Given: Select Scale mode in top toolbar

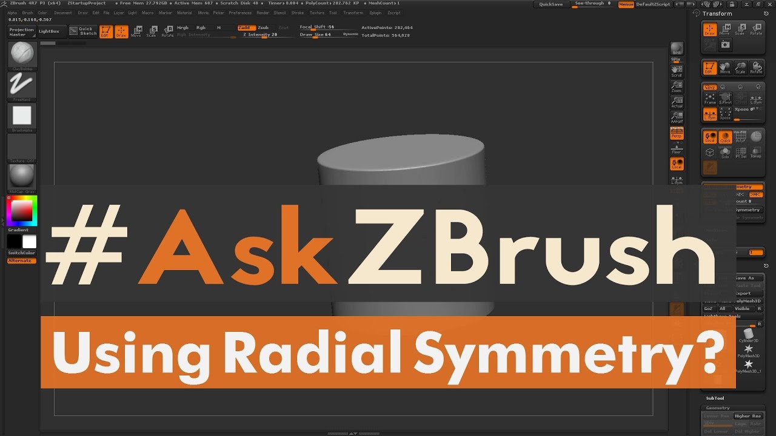Looking at the screenshot, I should pos(152,31).
